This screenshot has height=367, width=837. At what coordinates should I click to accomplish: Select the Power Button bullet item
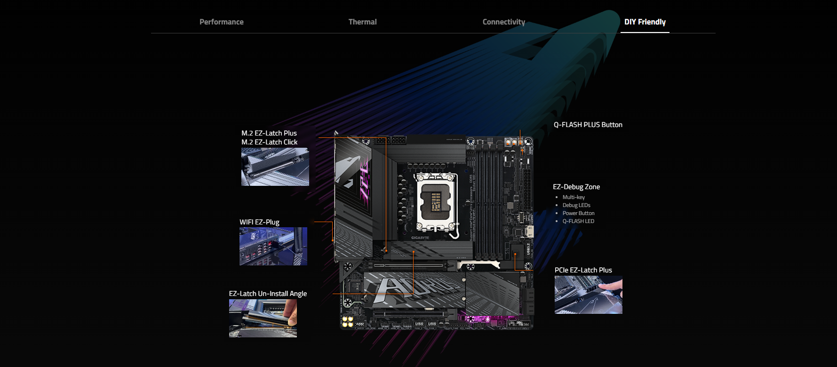[x=579, y=213]
